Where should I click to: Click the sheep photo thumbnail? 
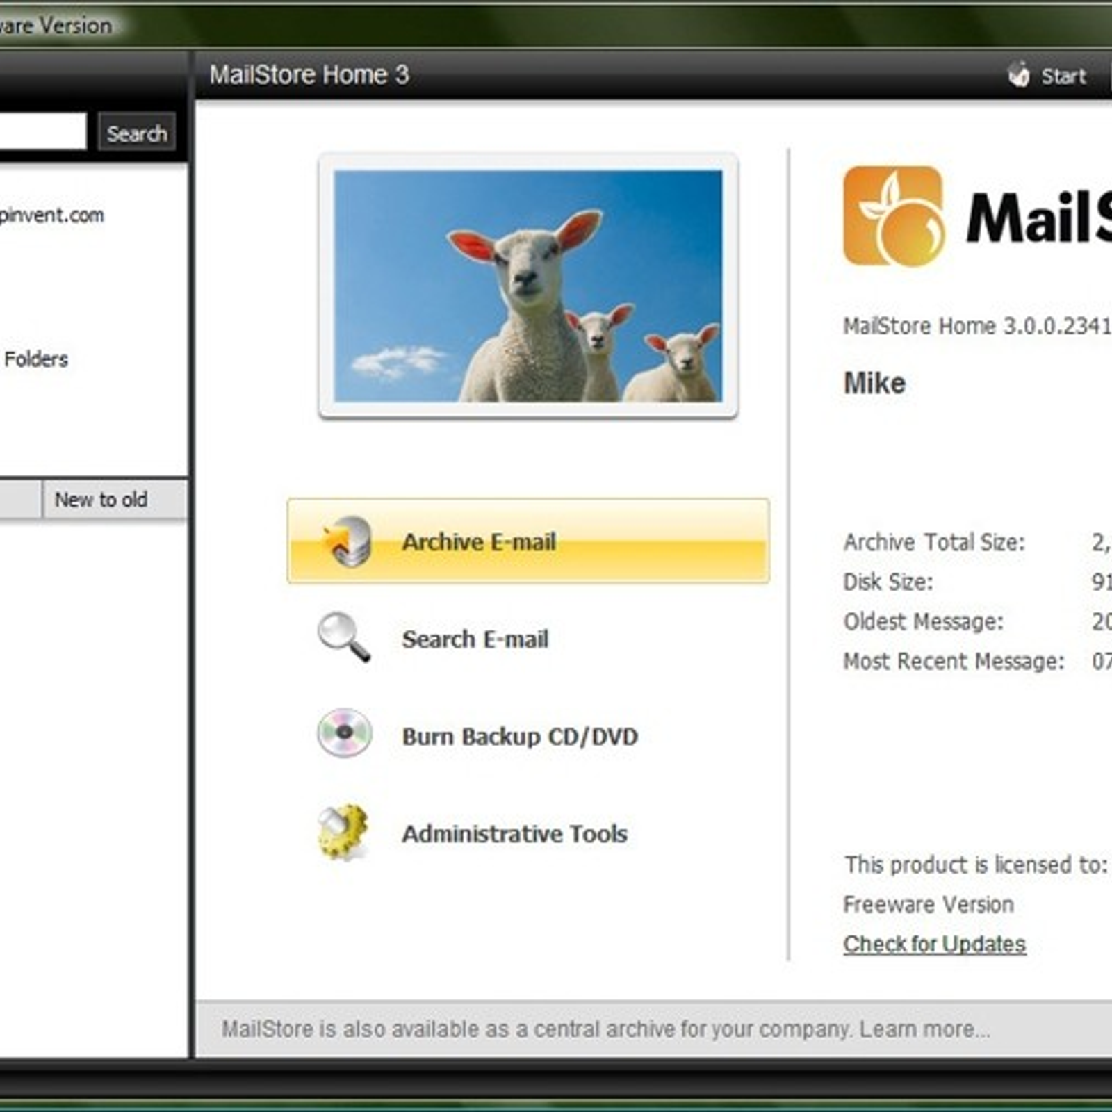point(528,286)
